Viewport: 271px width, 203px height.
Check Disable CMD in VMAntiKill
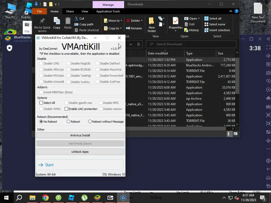(41, 63)
